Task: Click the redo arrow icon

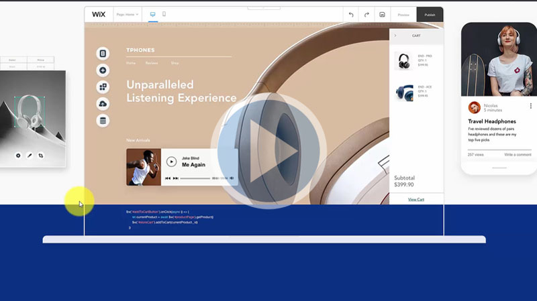Action: click(x=367, y=14)
